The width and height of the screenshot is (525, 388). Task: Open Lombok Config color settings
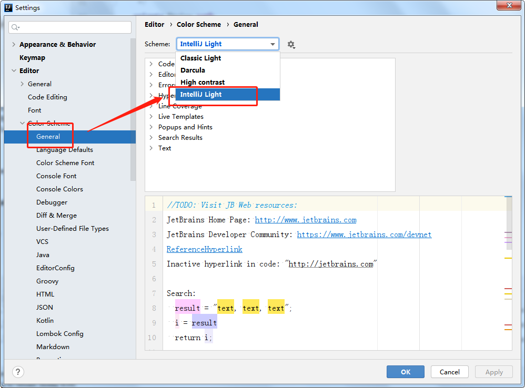(60, 333)
